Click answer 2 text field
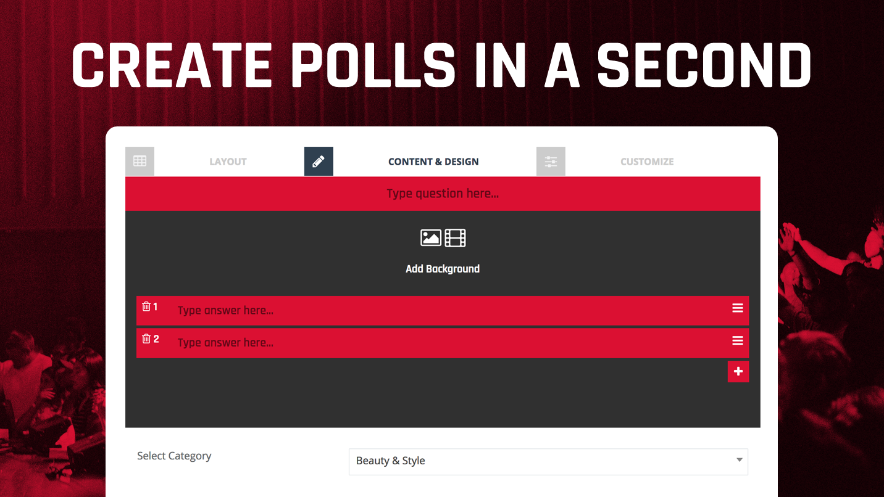 370,342
